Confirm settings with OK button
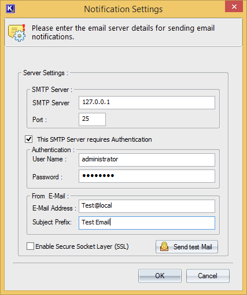This screenshot has height=295, width=247. [160, 276]
